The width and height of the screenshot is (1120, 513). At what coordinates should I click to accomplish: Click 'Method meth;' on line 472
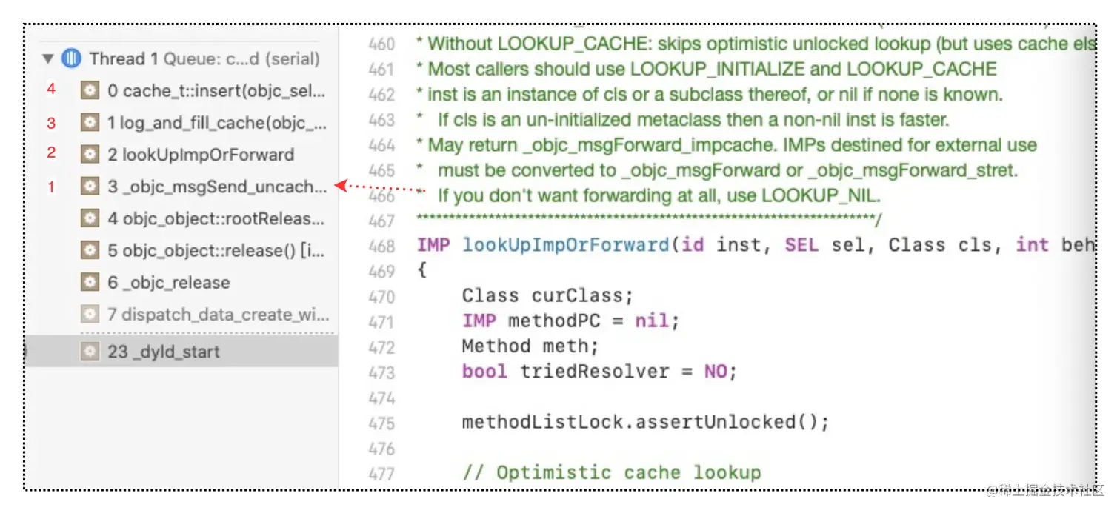[530, 346]
